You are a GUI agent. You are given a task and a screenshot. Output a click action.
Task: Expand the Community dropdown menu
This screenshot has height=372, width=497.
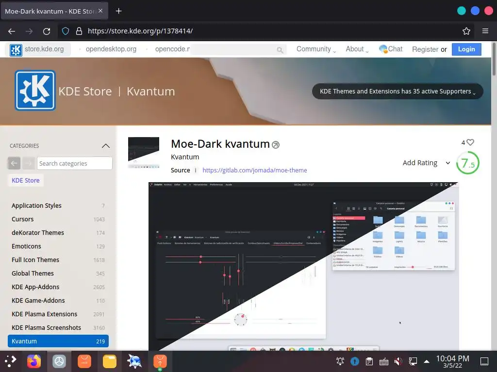click(x=316, y=49)
